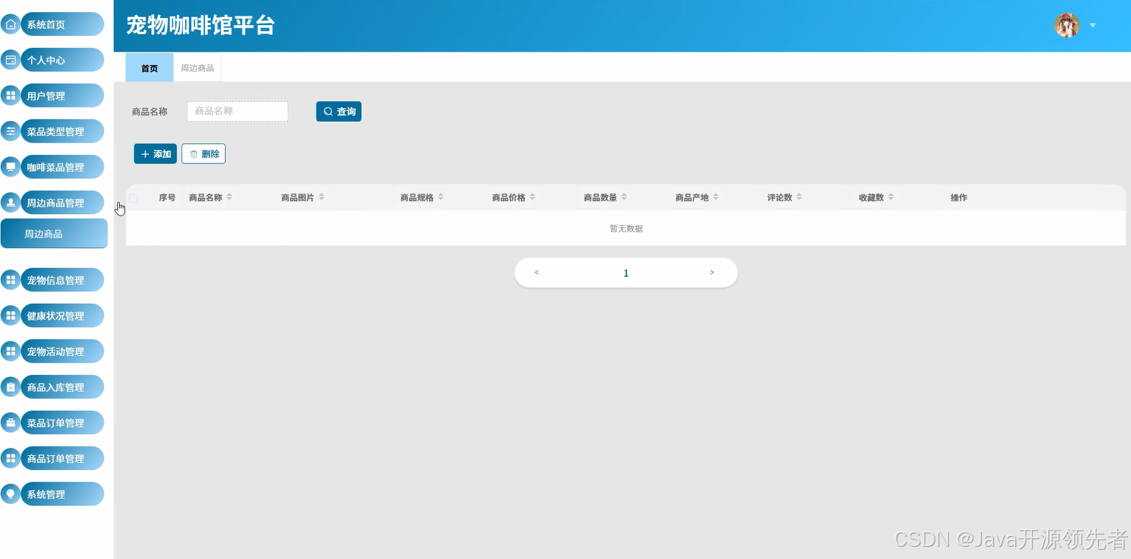This screenshot has height=559, width=1131.
Task: Click the bulb icon beside 系统管理
Action: click(x=11, y=494)
